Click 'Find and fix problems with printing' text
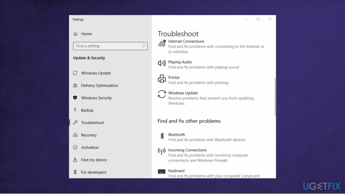 click(x=198, y=83)
